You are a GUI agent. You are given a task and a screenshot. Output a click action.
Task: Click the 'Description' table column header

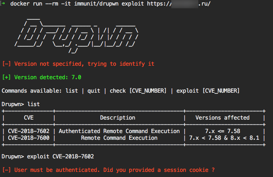click(118, 118)
